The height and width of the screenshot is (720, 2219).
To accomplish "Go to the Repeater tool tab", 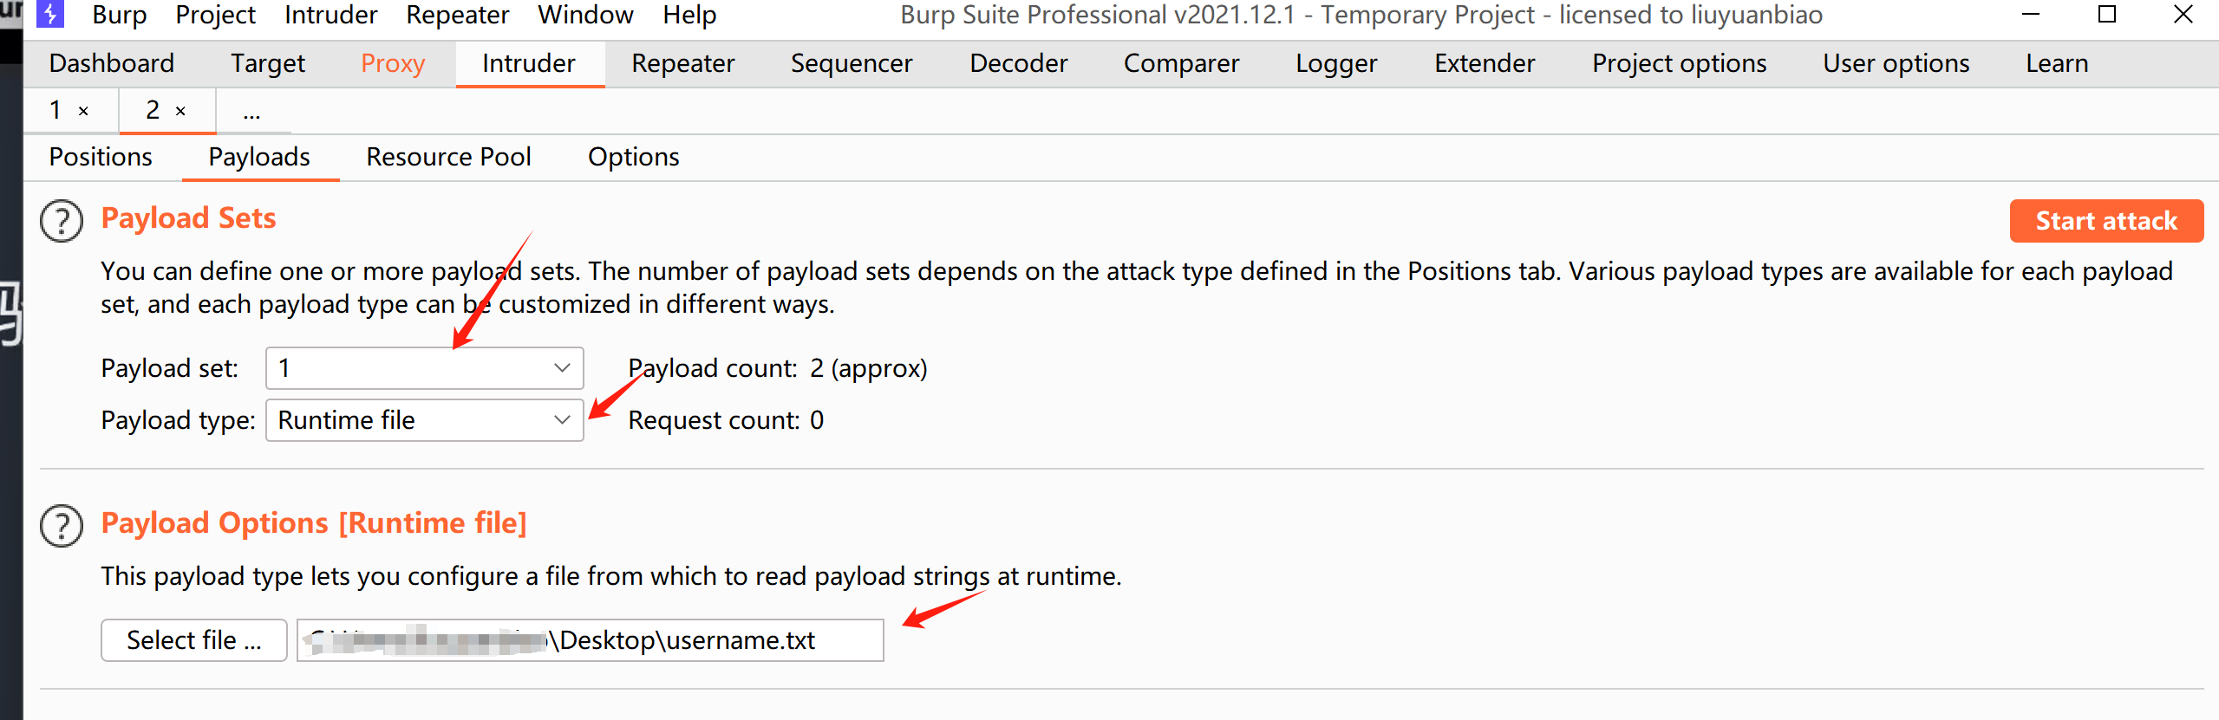I will [x=682, y=63].
